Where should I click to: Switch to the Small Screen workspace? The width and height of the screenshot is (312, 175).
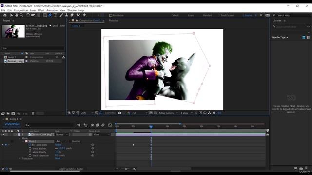point(227,15)
